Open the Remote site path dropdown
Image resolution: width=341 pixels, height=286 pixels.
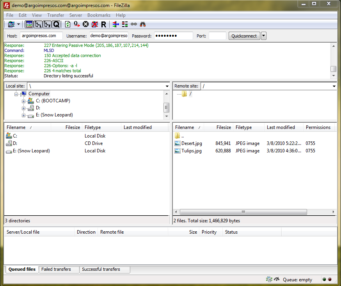tap(334, 86)
